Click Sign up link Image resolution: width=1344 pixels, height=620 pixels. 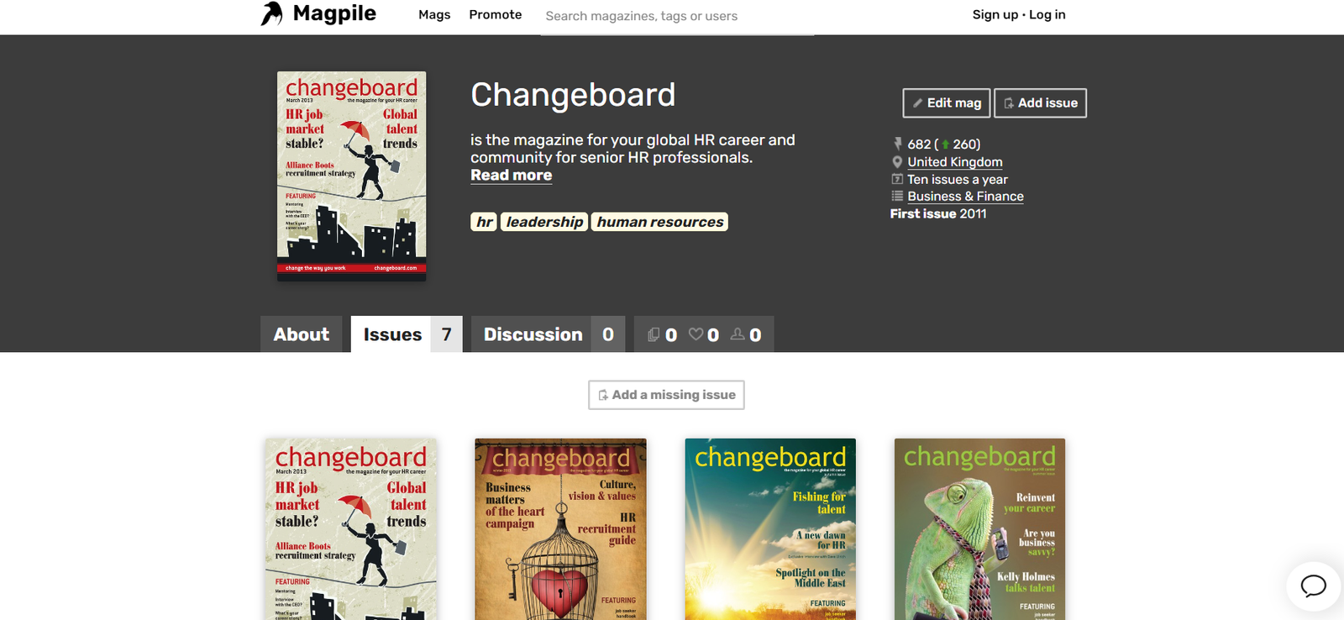tap(995, 14)
